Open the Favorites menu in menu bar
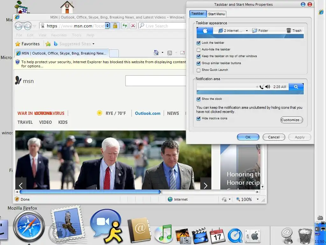 click(59, 35)
